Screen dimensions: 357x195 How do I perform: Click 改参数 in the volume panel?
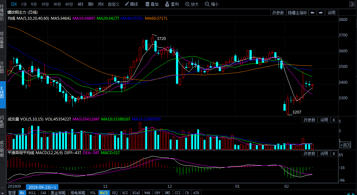click(309, 120)
